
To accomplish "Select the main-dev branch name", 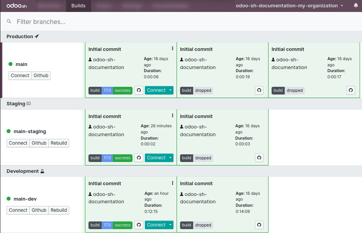I will pos(25,199).
